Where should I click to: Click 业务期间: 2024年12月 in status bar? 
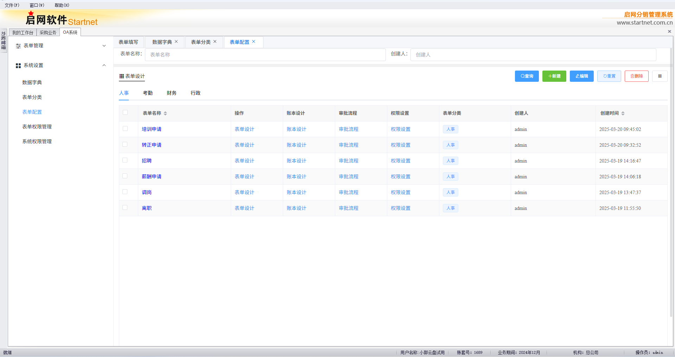coord(519,352)
